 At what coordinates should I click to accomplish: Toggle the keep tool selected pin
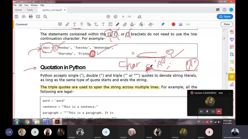[x=163, y=24]
